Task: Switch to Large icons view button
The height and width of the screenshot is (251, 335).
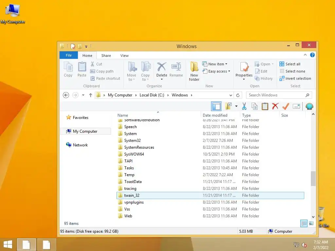Action: point(311,224)
